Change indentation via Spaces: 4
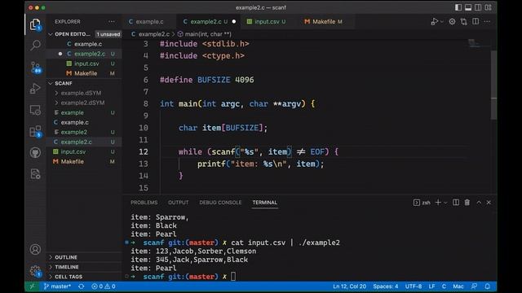This screenshot has height=293, width=522. coord(386,286)
